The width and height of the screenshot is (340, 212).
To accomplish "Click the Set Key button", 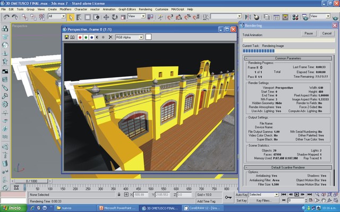I will tap(241, 200).
